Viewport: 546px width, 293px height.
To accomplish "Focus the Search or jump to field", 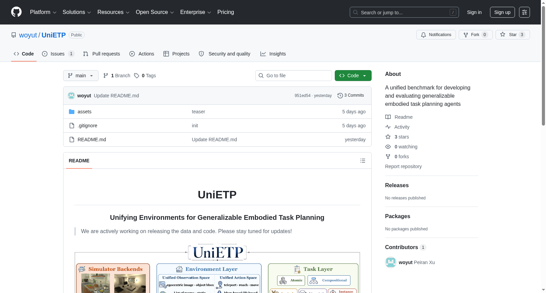I will (x=404, y=12).
